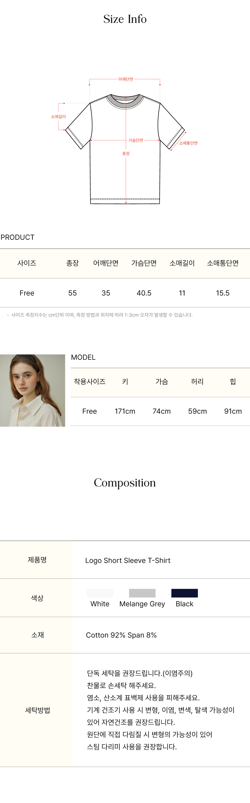
Task: Click the Composition heading
Action: [125, 482]
